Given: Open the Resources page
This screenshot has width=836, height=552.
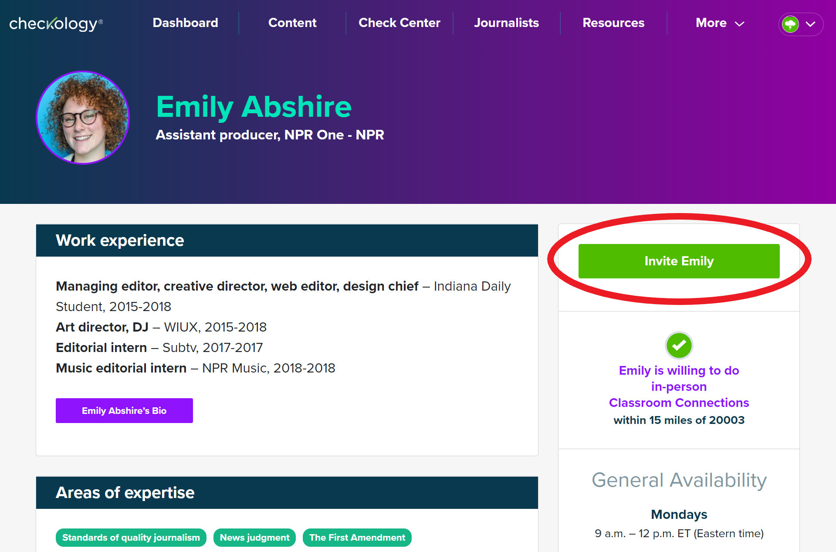Looking at the screenshot, I should [x=613, y=23].
